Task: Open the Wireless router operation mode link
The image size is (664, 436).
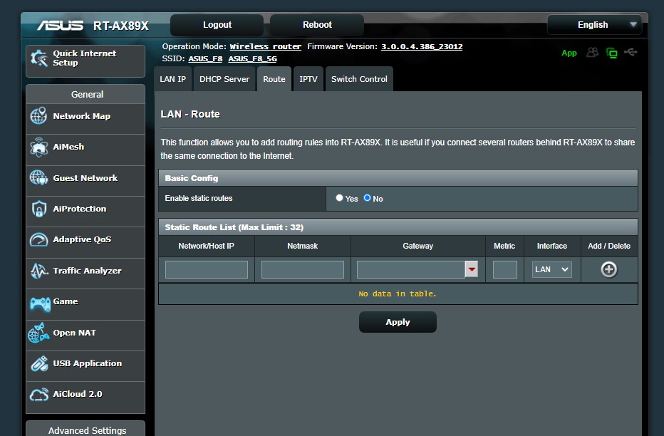Action: pyautogui.click(x=266, y=46)
